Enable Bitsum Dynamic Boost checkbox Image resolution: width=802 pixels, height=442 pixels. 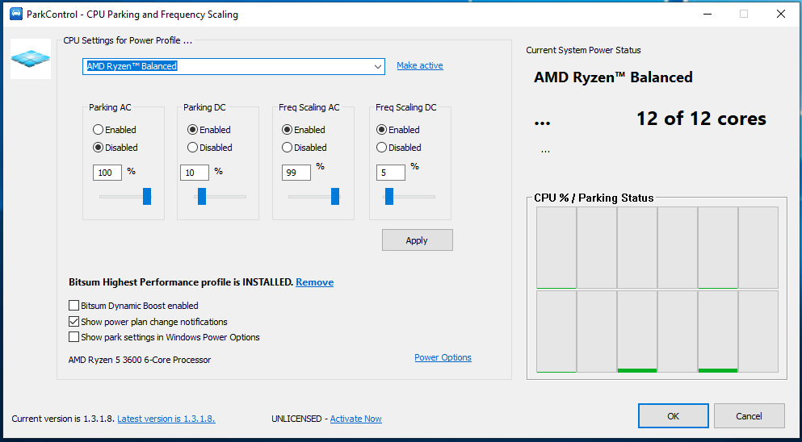point(74,306)
